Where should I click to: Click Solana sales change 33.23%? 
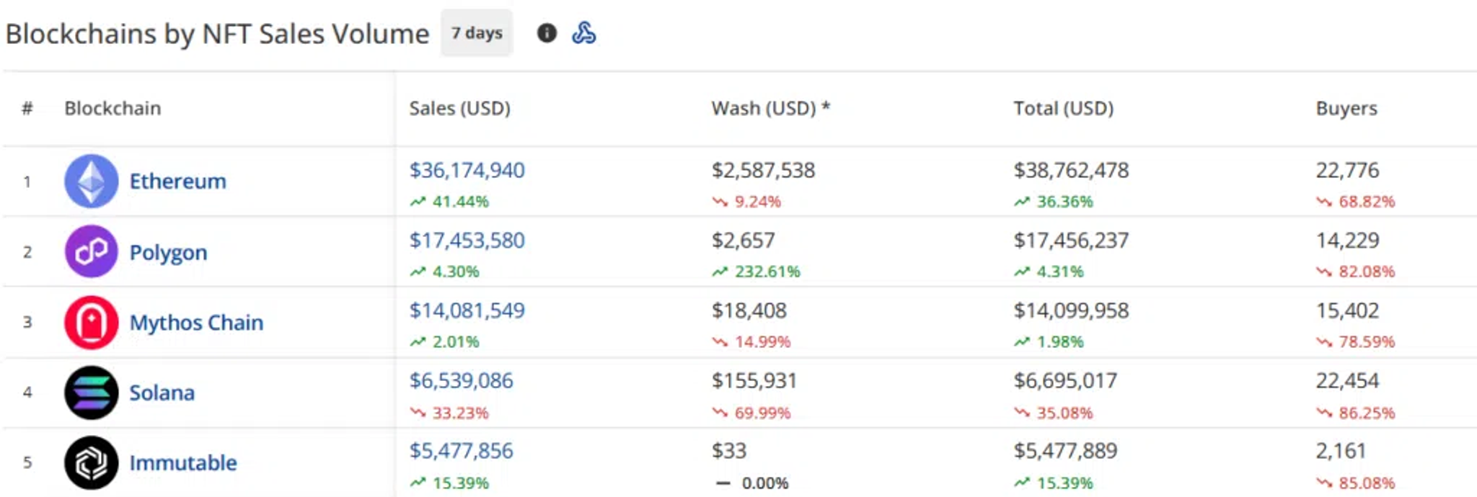click(x=460, y=413)
